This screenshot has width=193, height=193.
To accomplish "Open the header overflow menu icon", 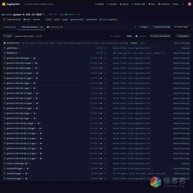I will 183,4.
